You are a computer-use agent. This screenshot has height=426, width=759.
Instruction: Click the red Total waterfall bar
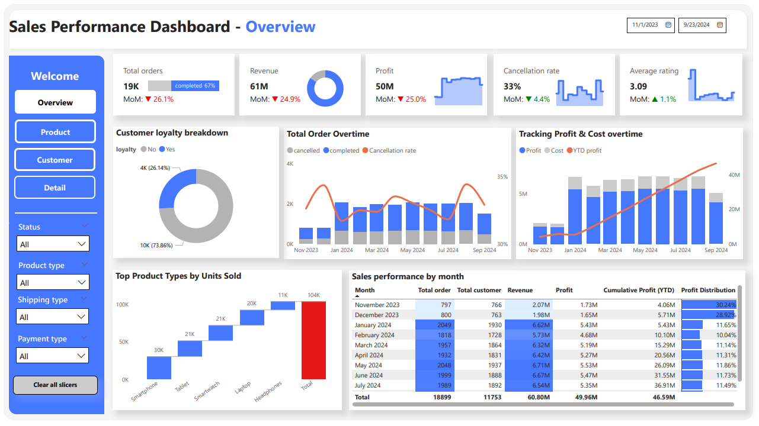(x=313, y=340)
